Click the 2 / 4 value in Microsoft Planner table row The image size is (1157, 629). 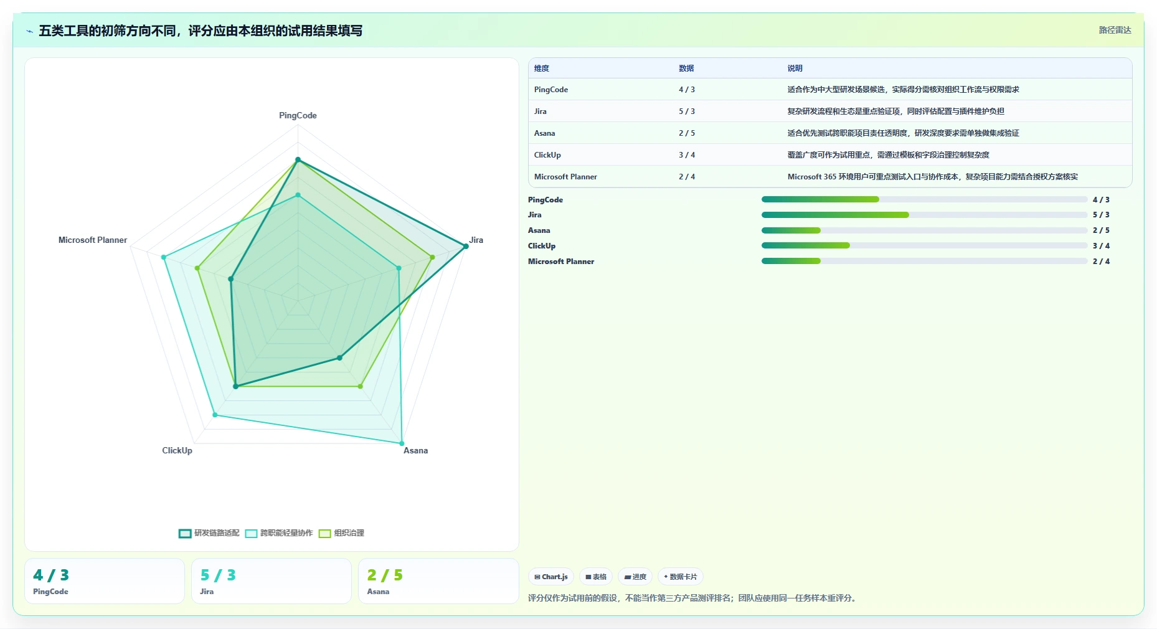click(x=687, y=177)
